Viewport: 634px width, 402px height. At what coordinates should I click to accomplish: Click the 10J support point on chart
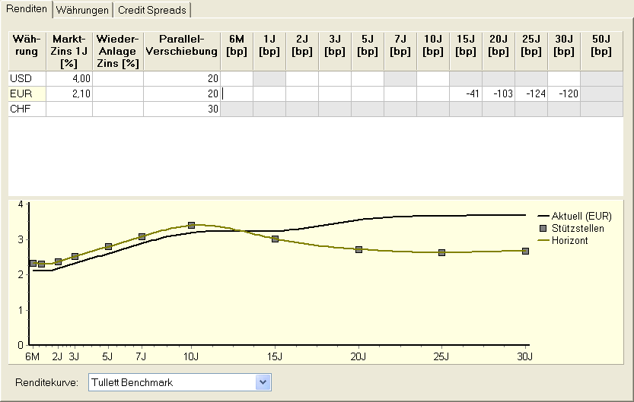pos(191,225)
